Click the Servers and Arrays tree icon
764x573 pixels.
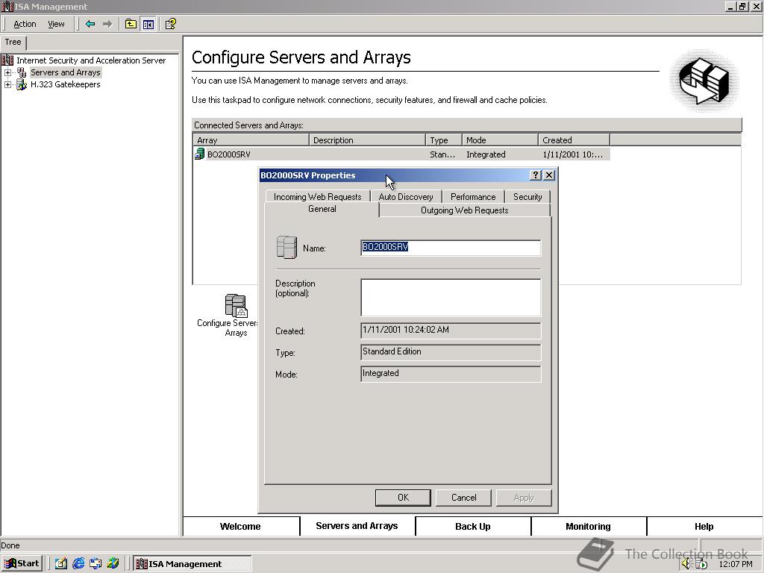(22, 72)
